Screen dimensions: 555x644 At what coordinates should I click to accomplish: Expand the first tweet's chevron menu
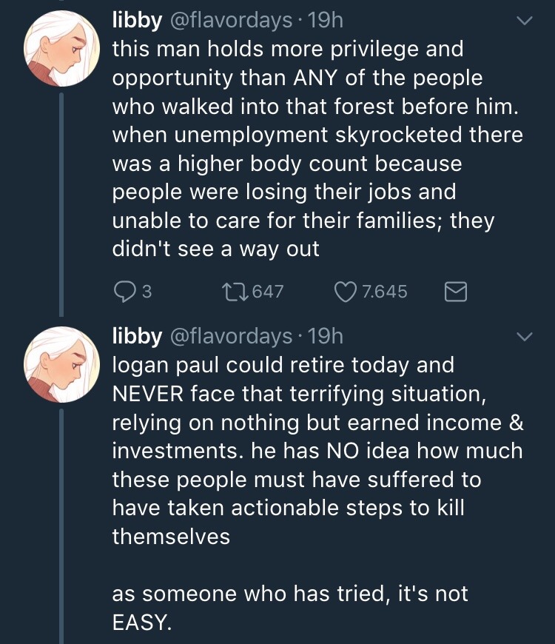[x=523, y=21]
